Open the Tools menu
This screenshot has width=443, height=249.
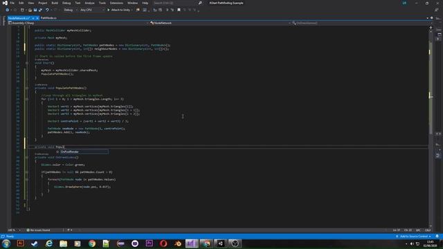click(x=102, y=3)
